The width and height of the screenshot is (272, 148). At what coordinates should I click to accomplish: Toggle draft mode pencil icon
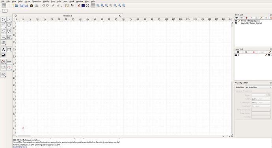coord(79,6)
